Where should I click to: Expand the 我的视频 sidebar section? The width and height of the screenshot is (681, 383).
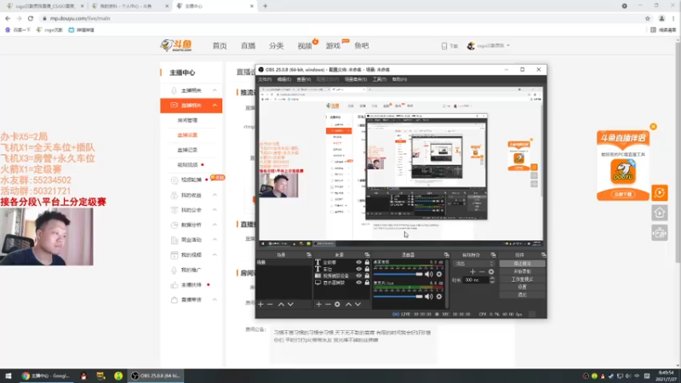pos(215,254)
